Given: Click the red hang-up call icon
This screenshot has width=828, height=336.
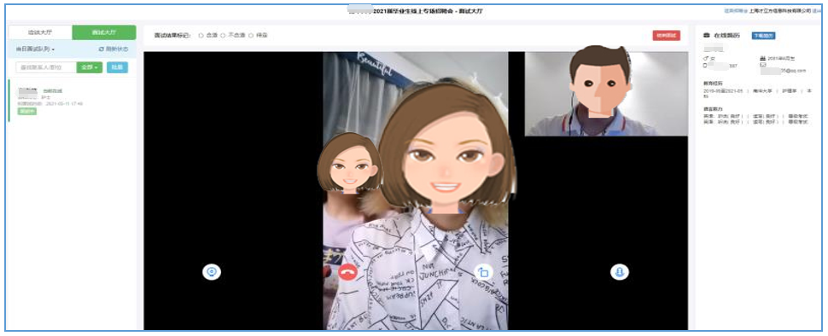Looking at the screenshot, I should [x=347, y=272].
